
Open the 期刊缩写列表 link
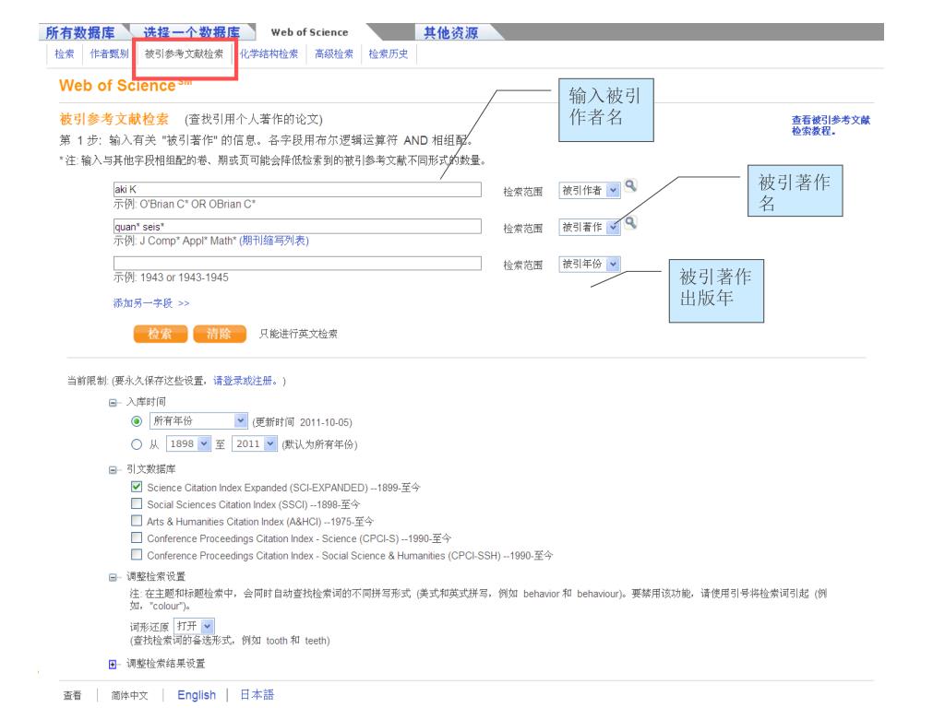click(273, 241)
